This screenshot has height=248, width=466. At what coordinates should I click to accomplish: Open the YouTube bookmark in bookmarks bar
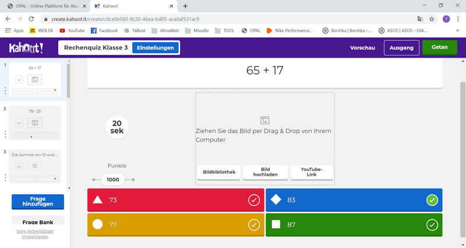[x=72, y=30]
